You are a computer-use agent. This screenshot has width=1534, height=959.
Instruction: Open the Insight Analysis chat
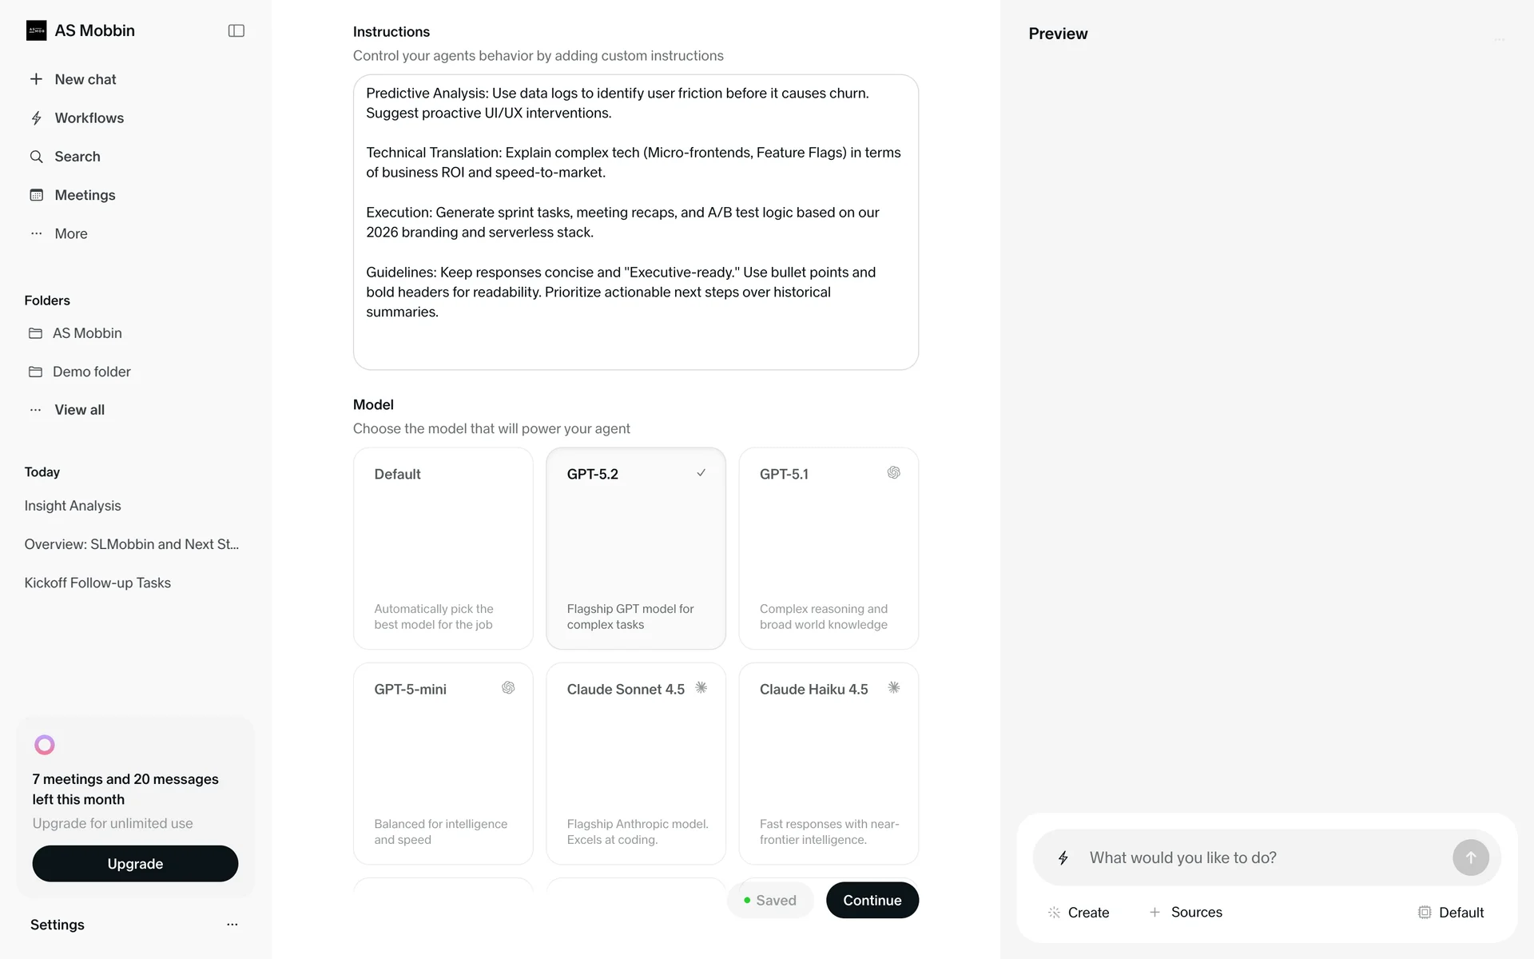[73, 506]
